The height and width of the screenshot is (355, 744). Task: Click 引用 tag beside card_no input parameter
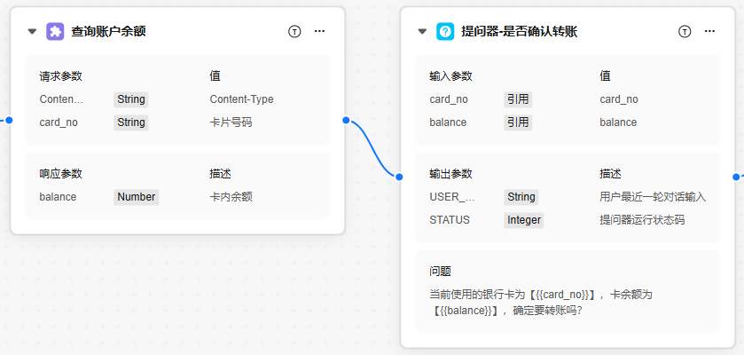tap(518, 99)
